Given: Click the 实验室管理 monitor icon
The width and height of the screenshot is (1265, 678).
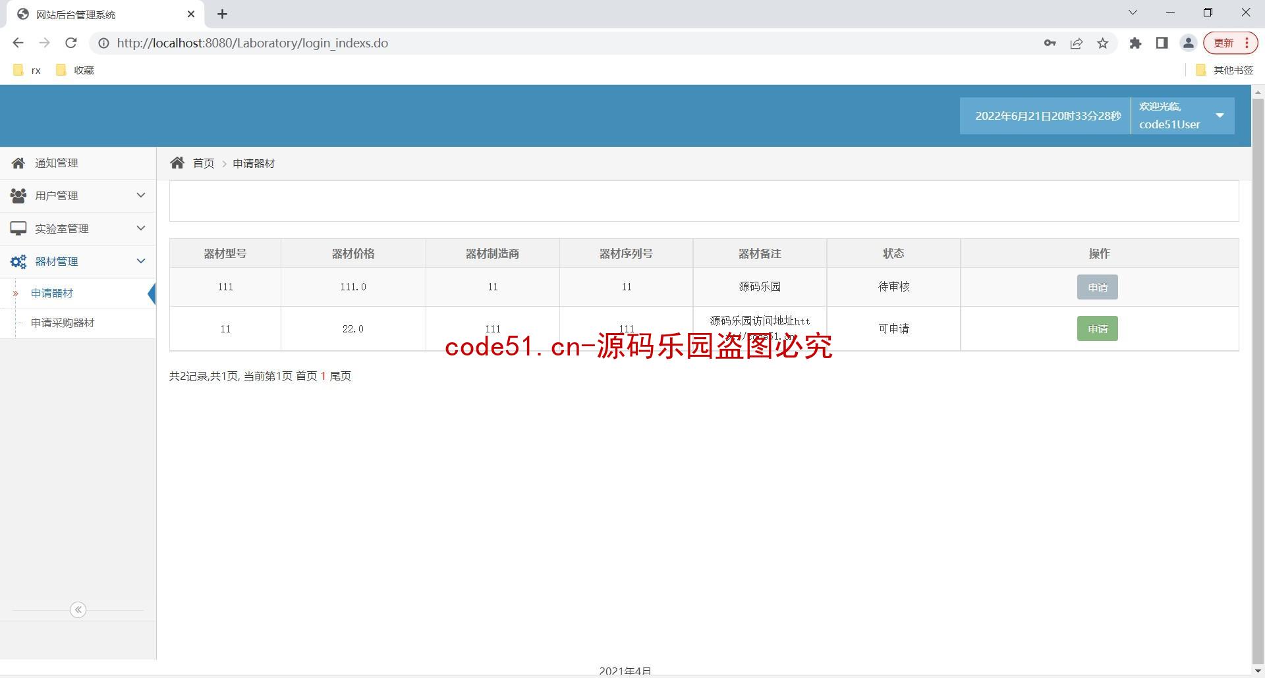Looking at the screenshot, I should [18, 228].
